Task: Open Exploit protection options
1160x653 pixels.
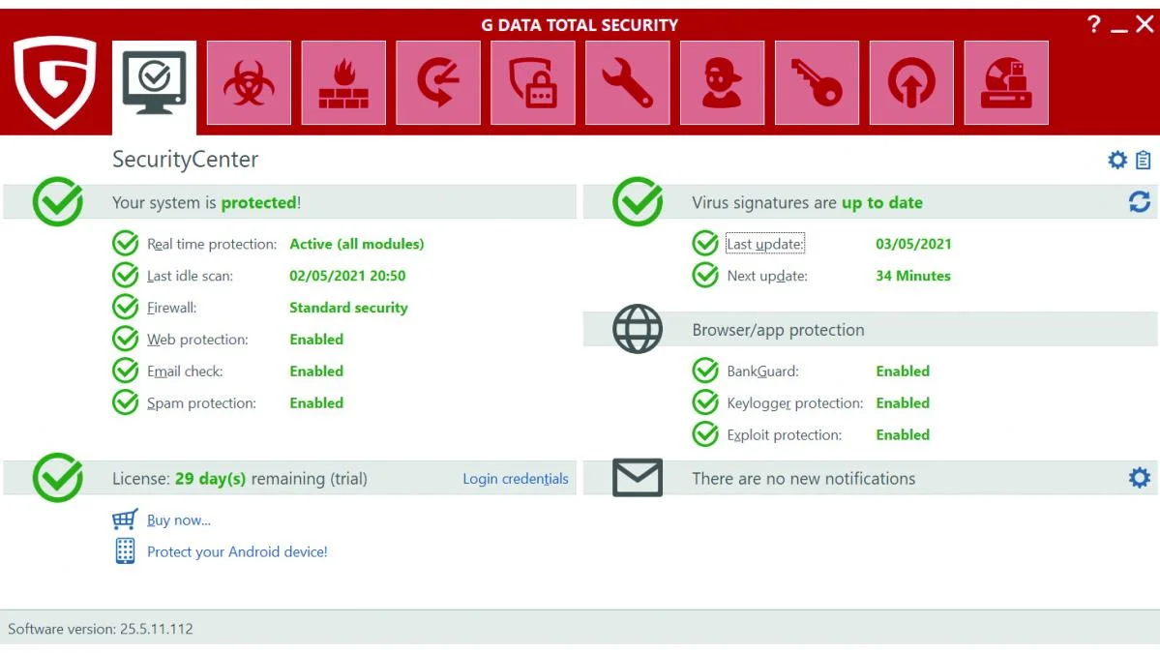Action: [785, 434]
